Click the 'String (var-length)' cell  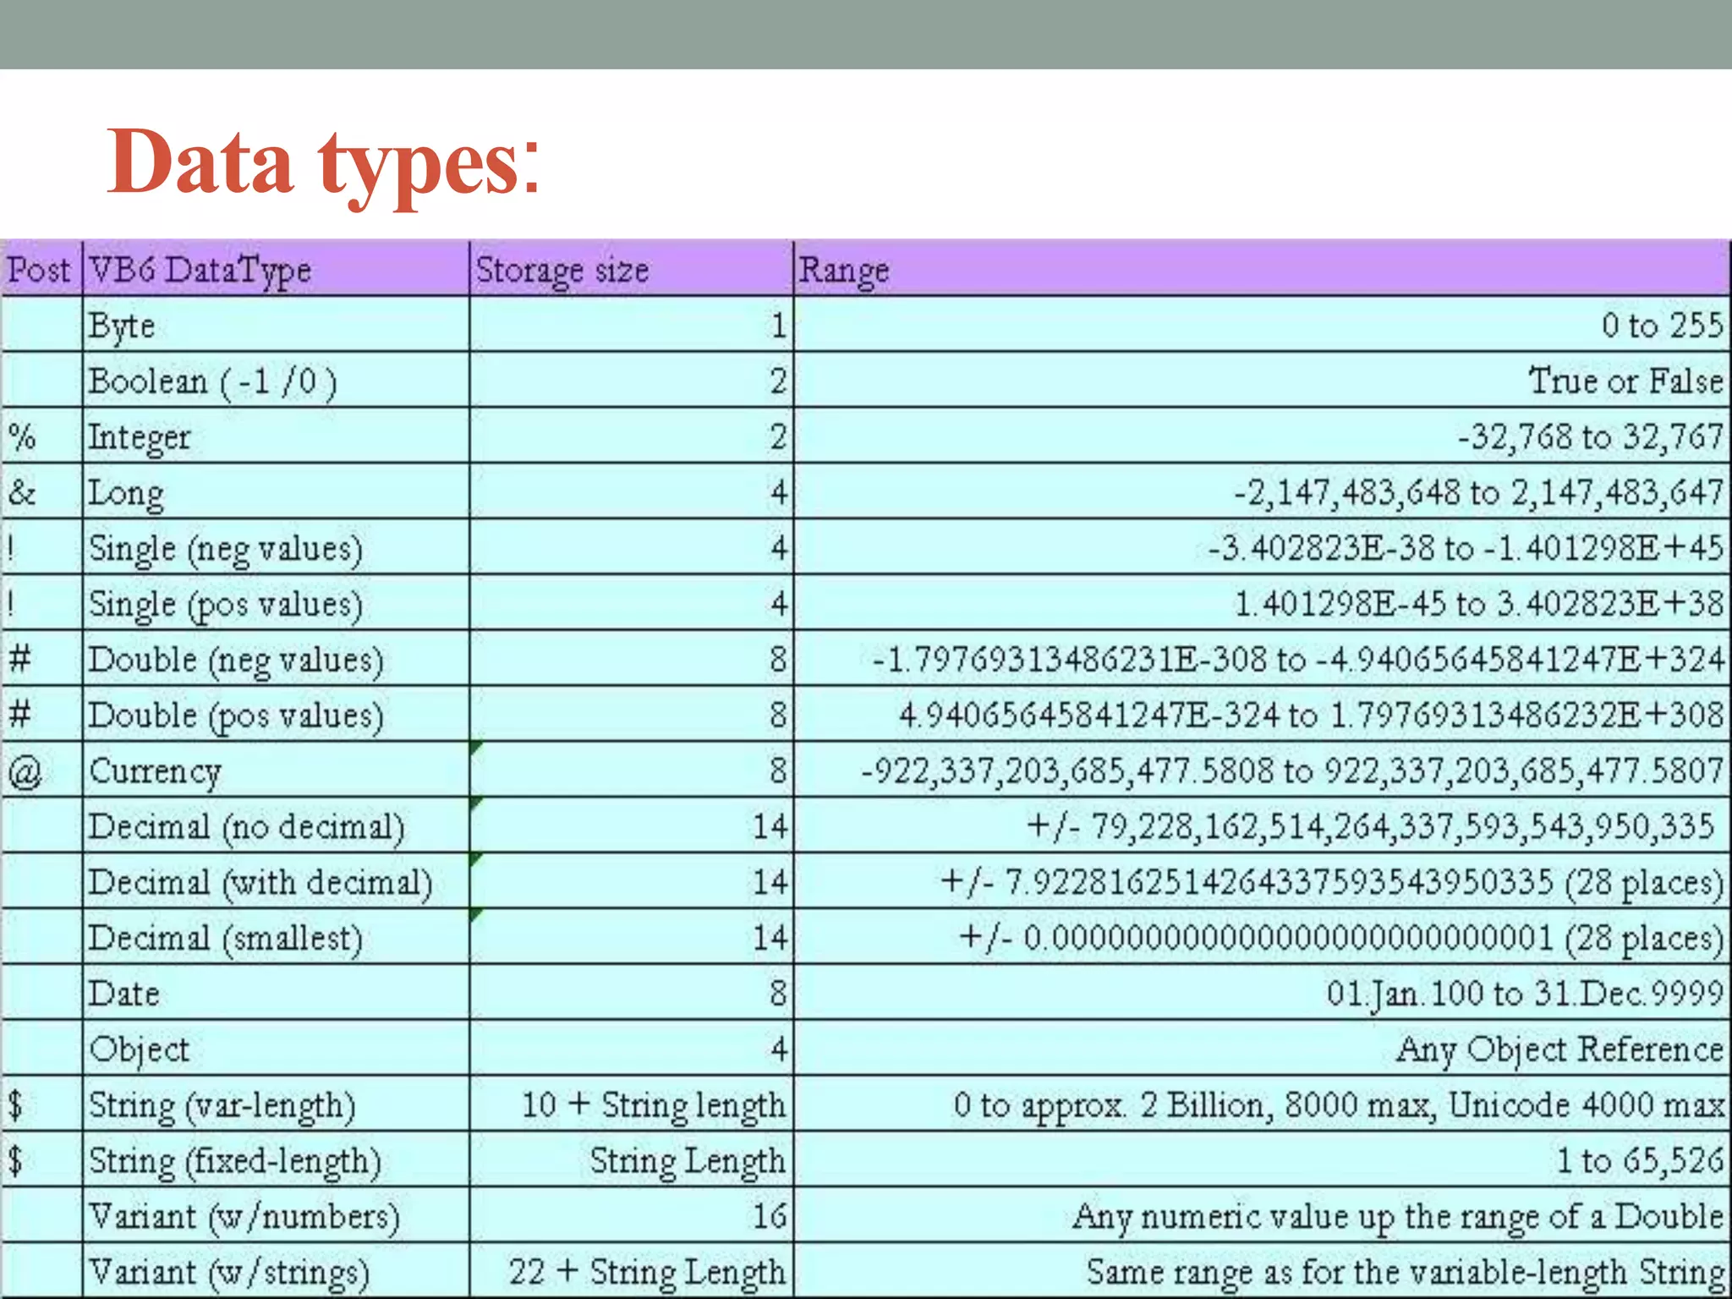[277, 1104]
